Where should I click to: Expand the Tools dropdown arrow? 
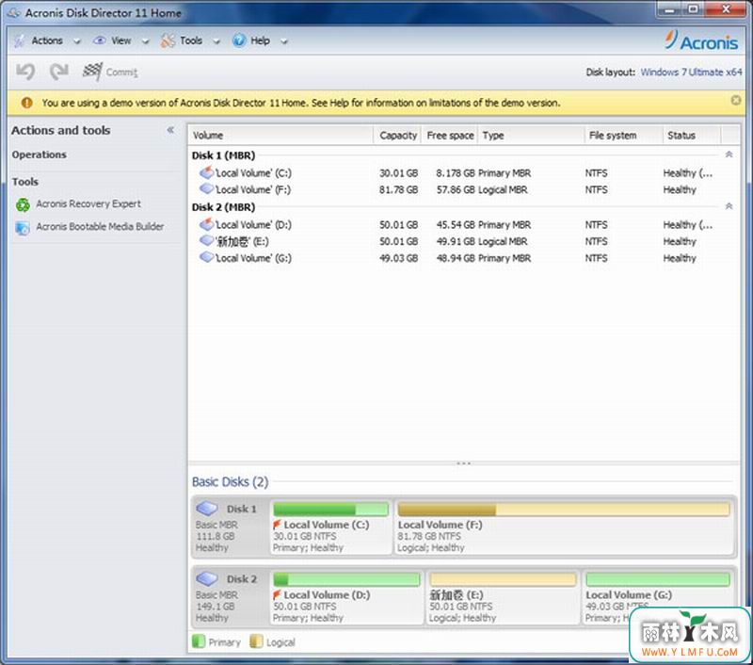(x=216, y=41)
